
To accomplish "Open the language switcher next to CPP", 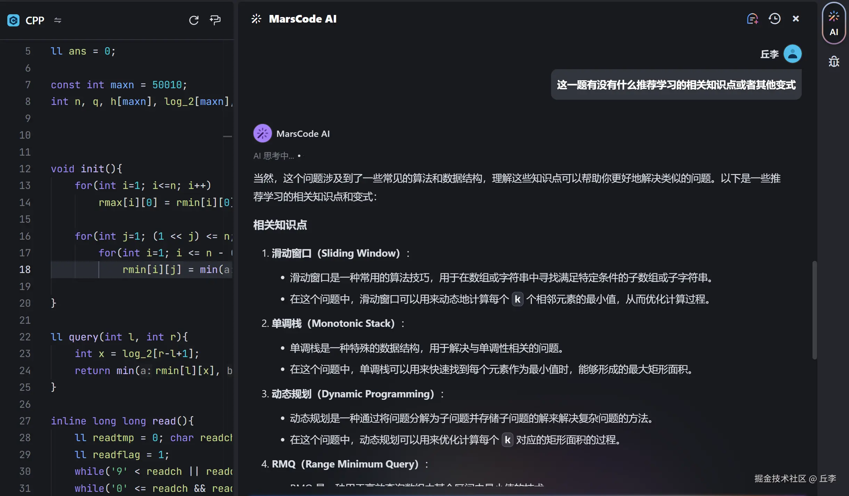I will (58, 20).
